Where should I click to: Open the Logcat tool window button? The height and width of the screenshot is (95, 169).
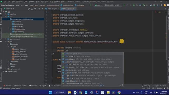point(43,86)
